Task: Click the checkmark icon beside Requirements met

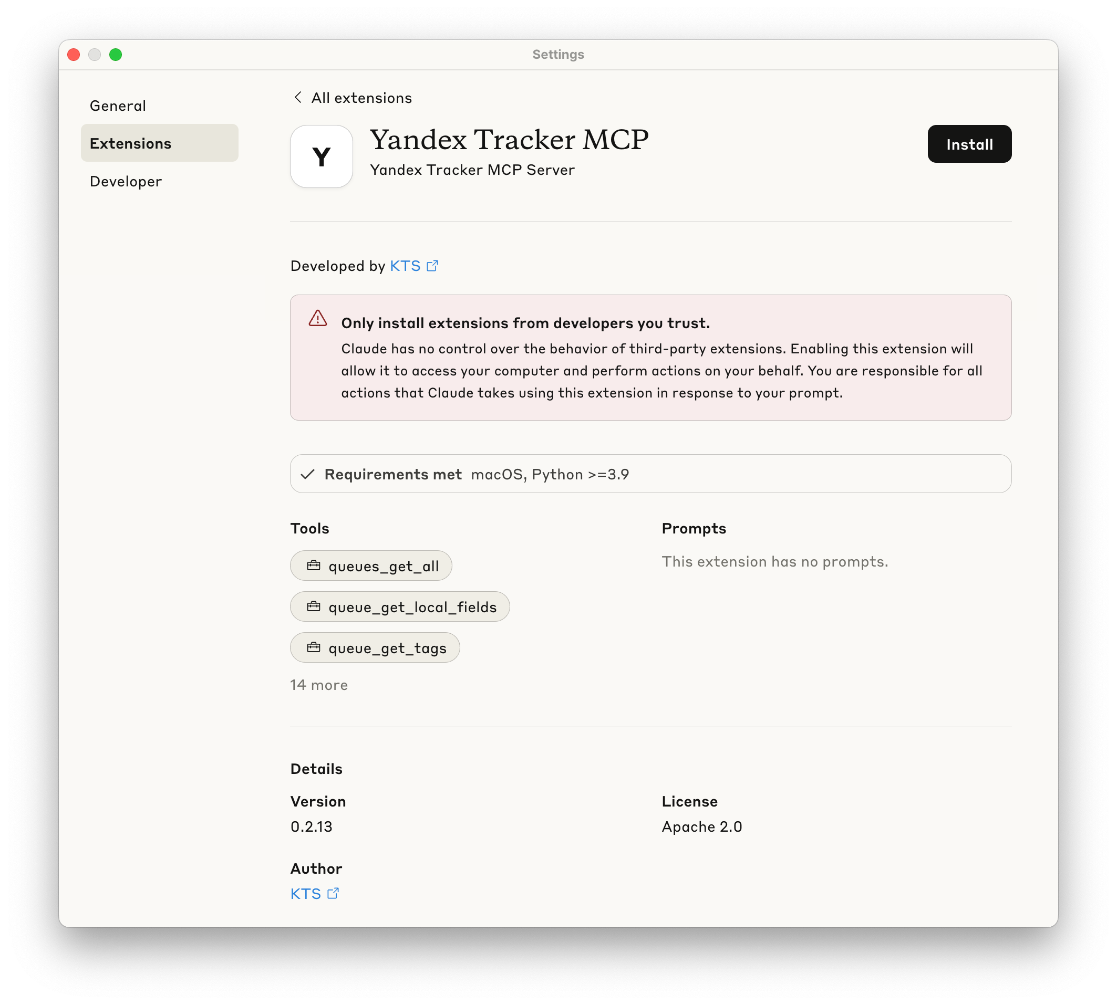Action: point(308,474)
